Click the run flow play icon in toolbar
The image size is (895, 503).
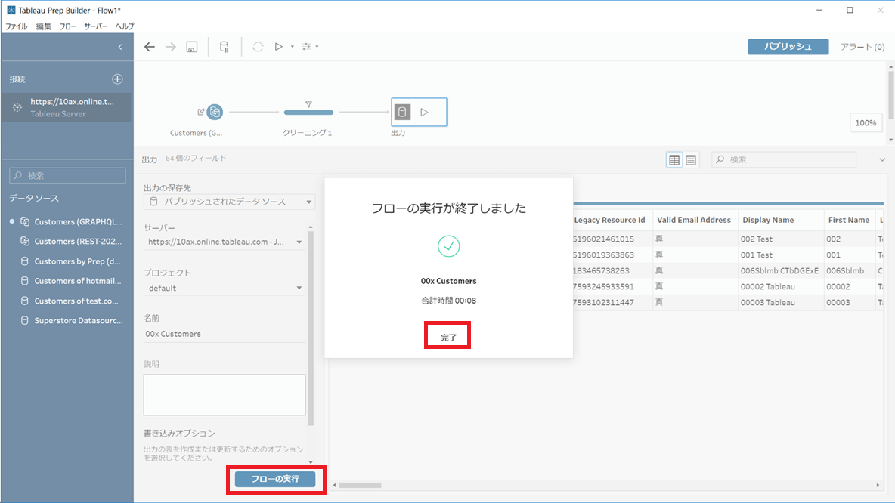(278, 47)
